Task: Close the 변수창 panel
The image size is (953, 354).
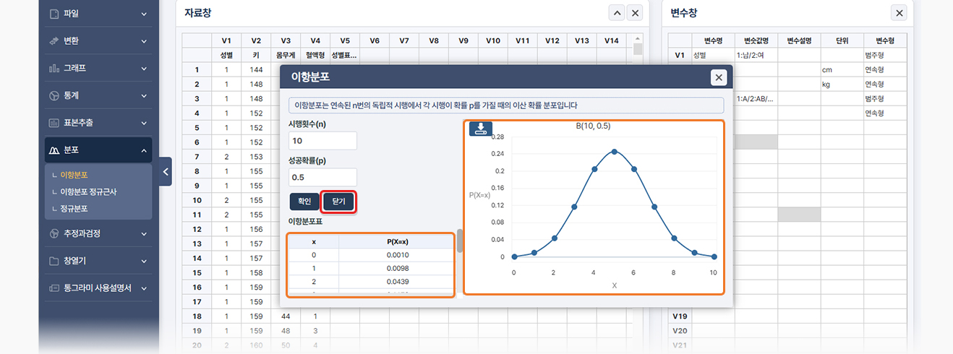Action: (x=899, y=13)
